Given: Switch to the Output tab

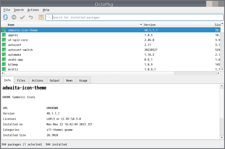Looking at the screenshot, I should pyautogui.click(x=55, y=80).
